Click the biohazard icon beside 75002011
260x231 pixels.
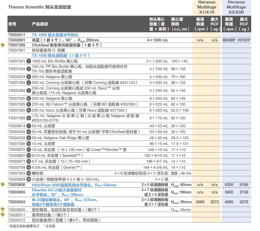click(x=2, y=214)
